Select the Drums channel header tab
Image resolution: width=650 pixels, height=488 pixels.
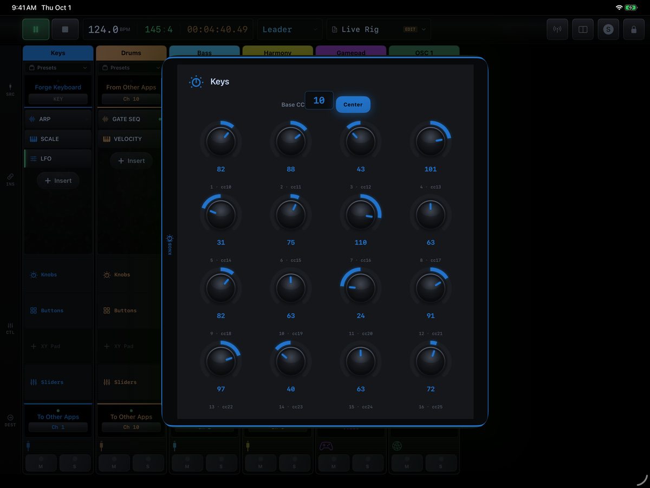[x=131, y=53]
